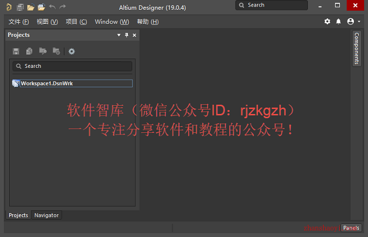Click open project folder icon in Projects toolbar
The image size is (368, 237).
coord(43,51)
